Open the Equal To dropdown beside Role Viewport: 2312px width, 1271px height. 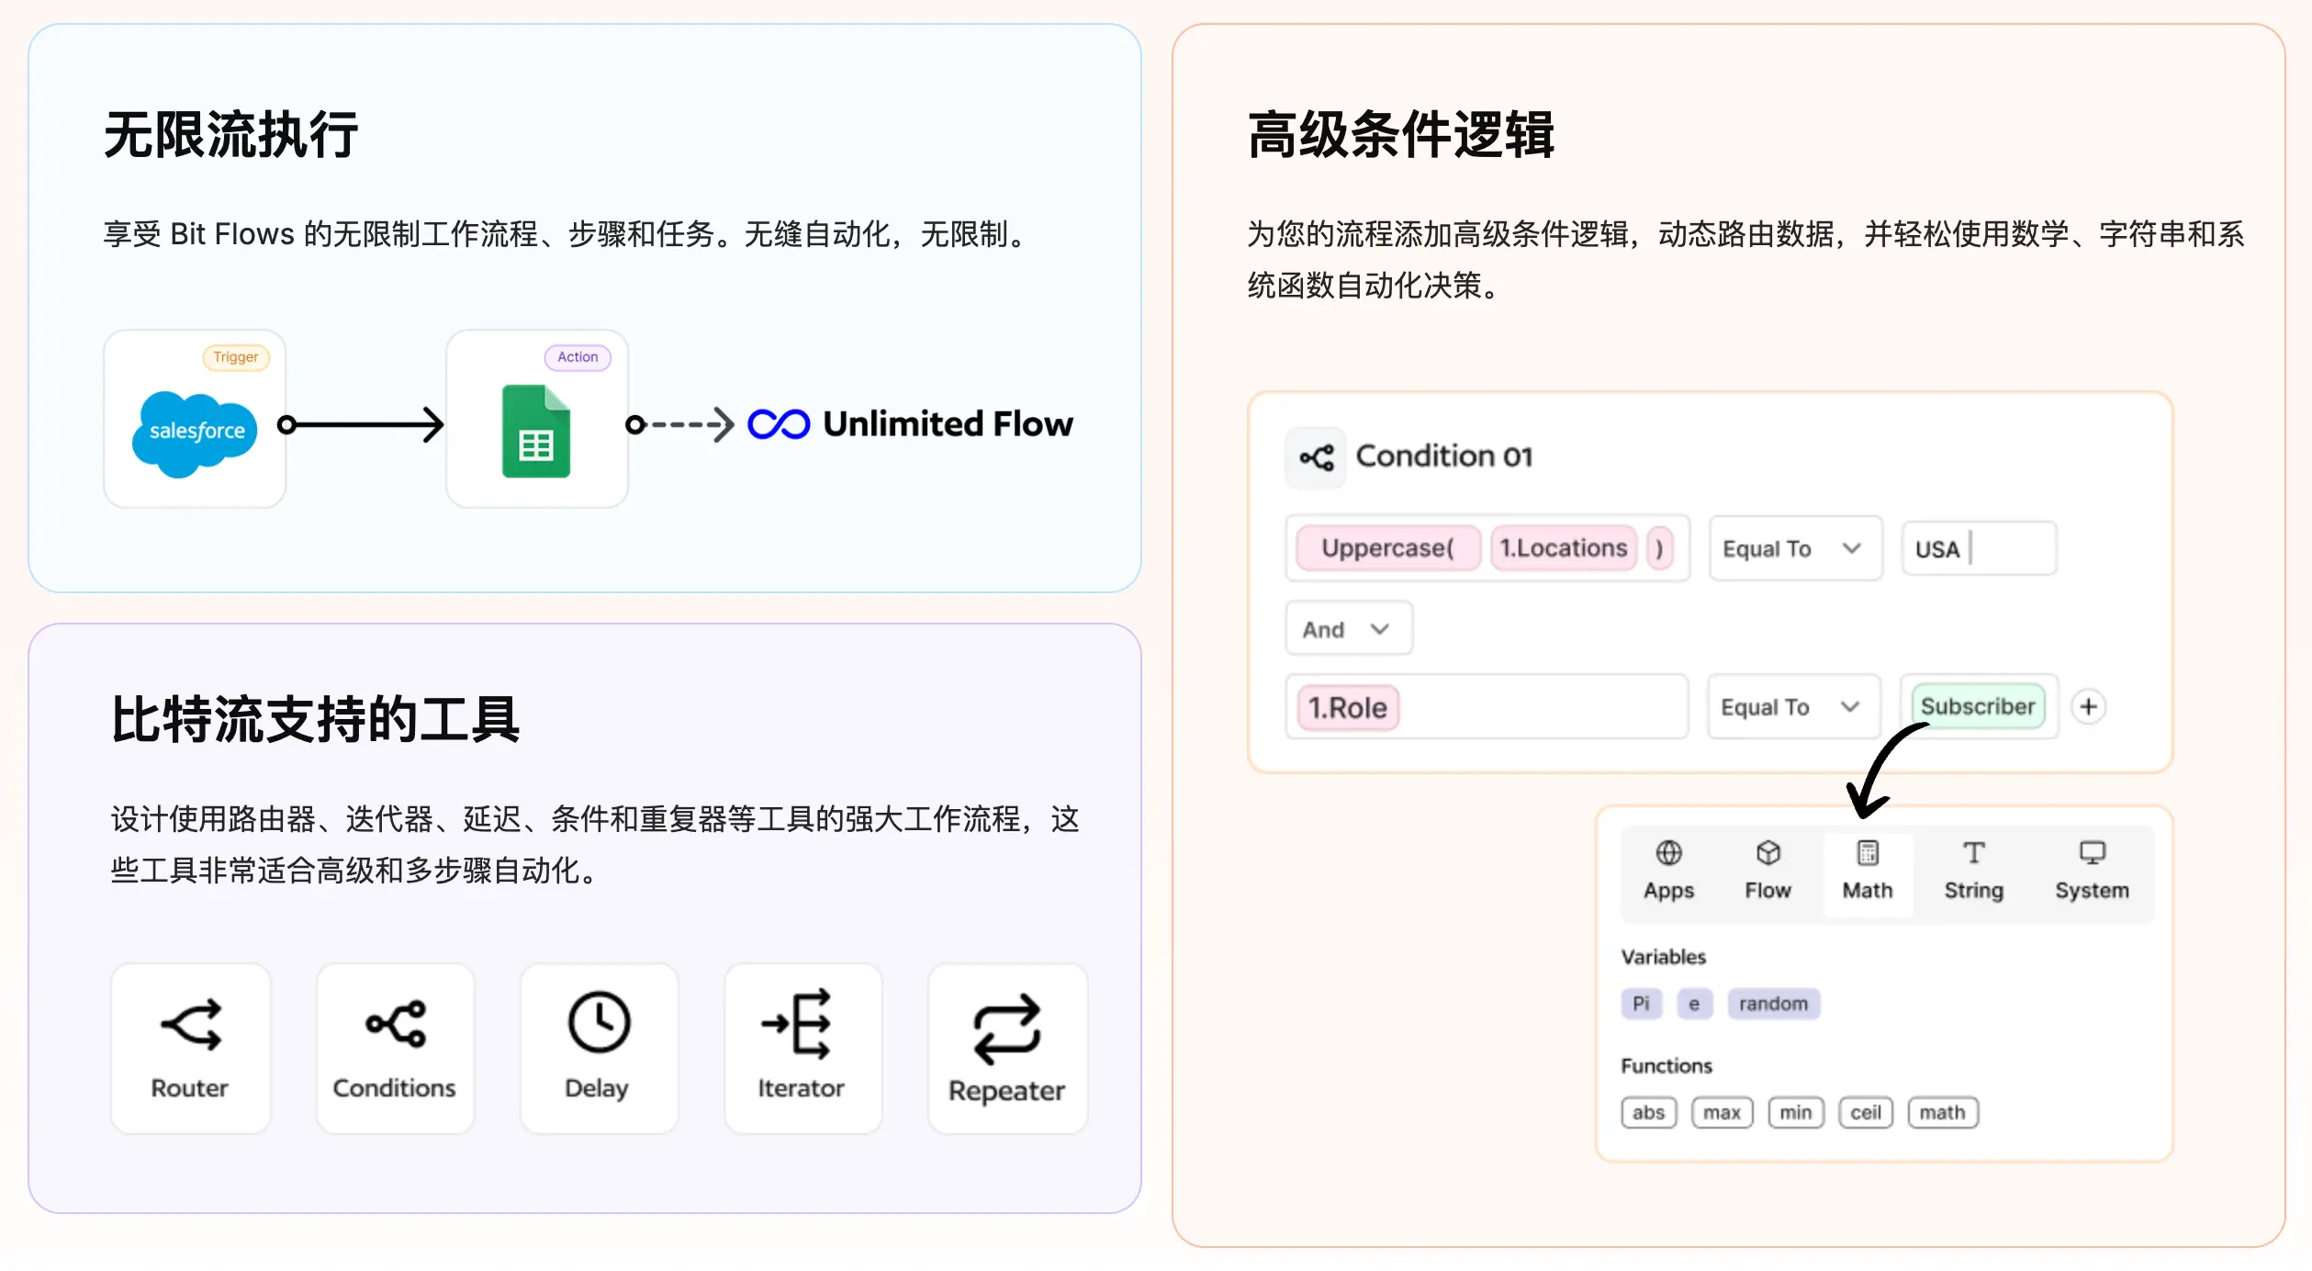click(1793, 706)
